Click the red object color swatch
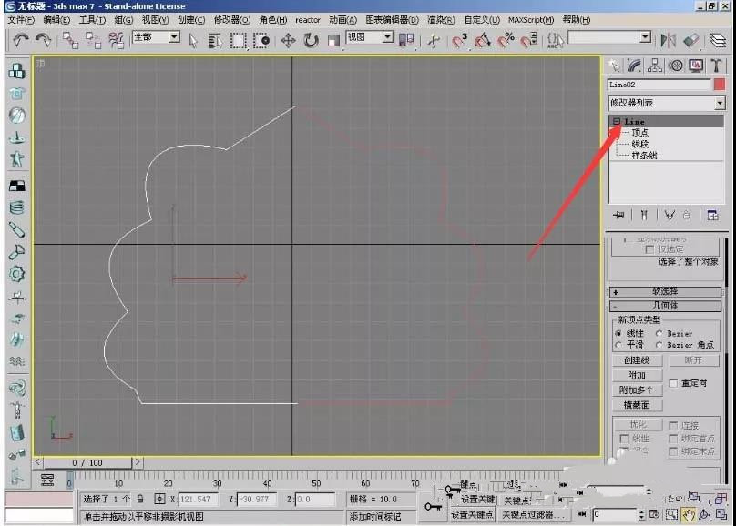Image resolution: width=736 pixels, height=526 pixels. (x=719, y=85)
